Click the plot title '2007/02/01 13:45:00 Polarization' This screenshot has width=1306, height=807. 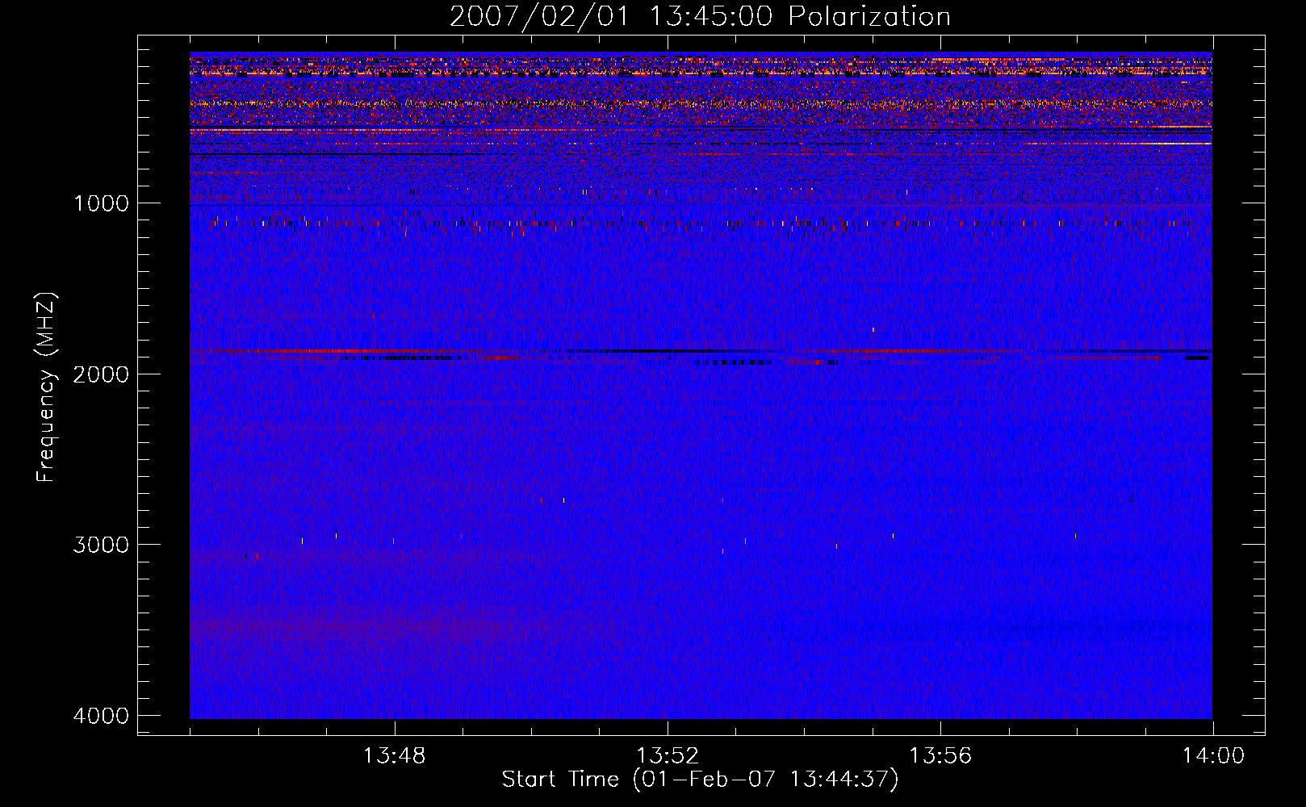[700, 17]
